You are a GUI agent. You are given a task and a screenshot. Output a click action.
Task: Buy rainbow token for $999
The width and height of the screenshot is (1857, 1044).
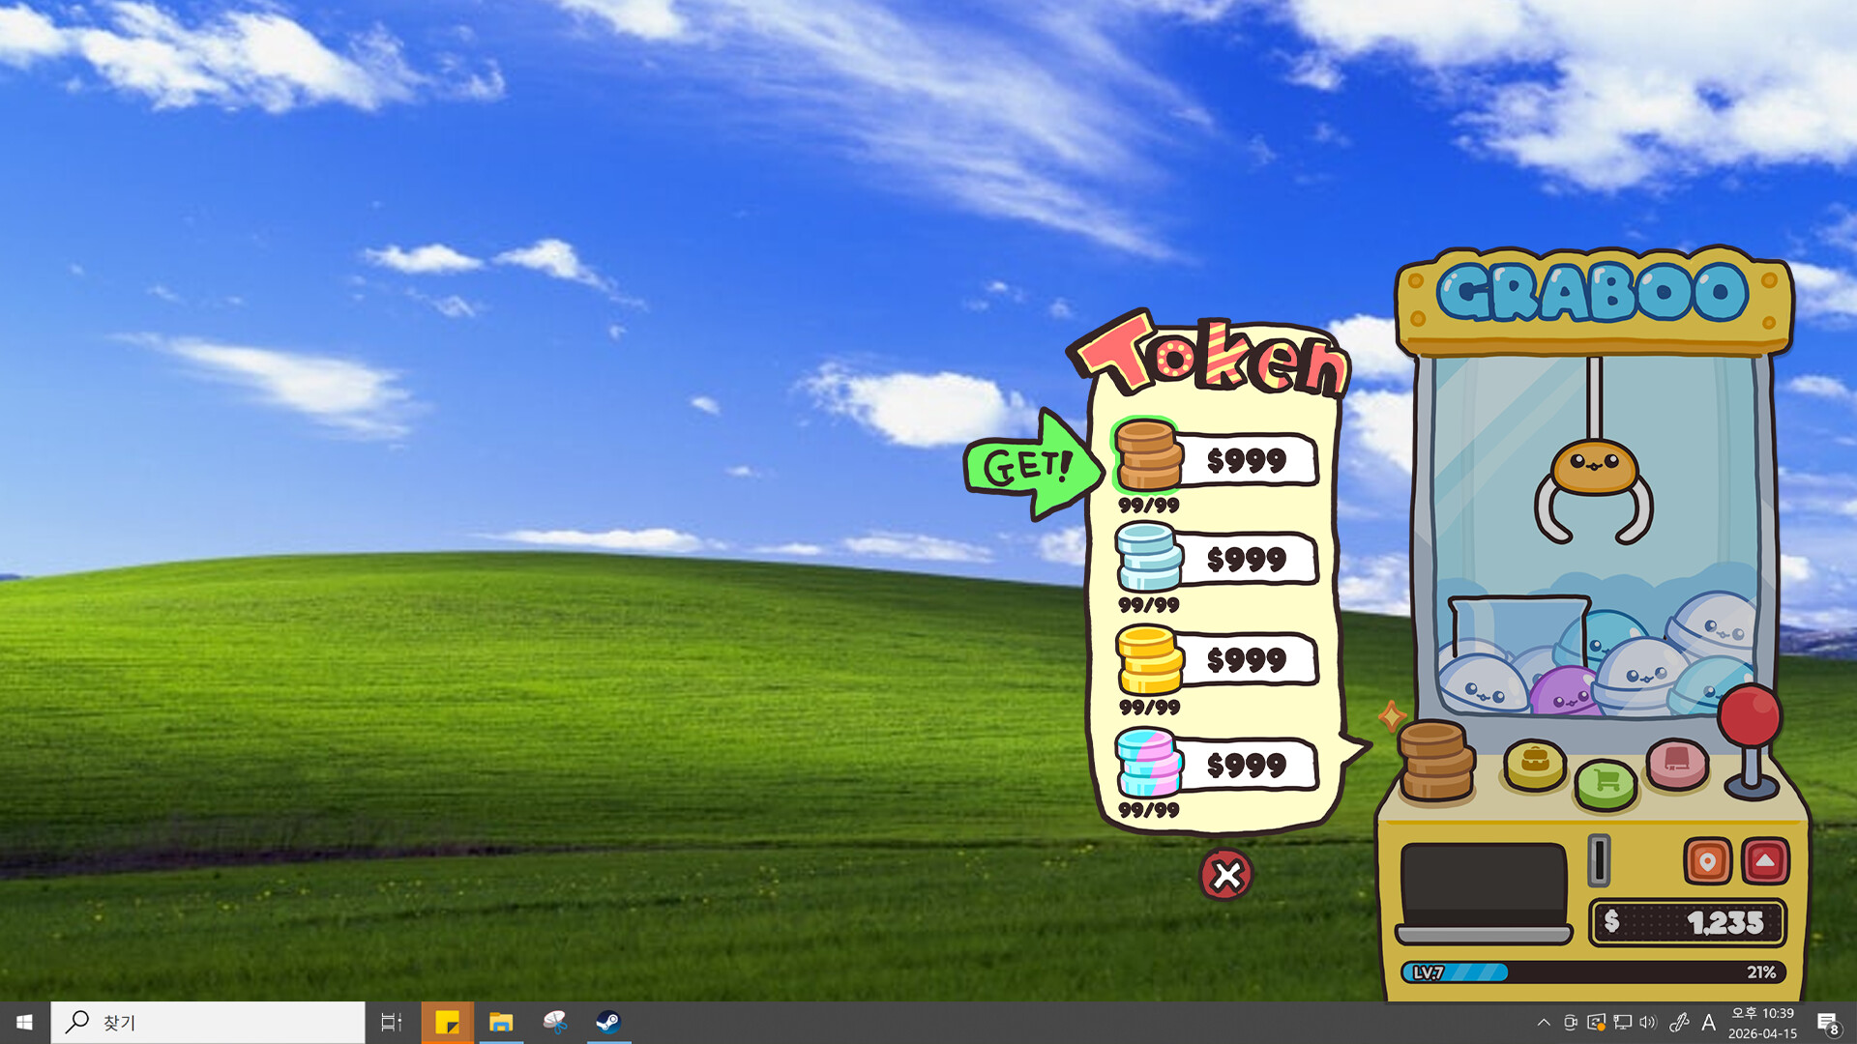pos(1247,766)
